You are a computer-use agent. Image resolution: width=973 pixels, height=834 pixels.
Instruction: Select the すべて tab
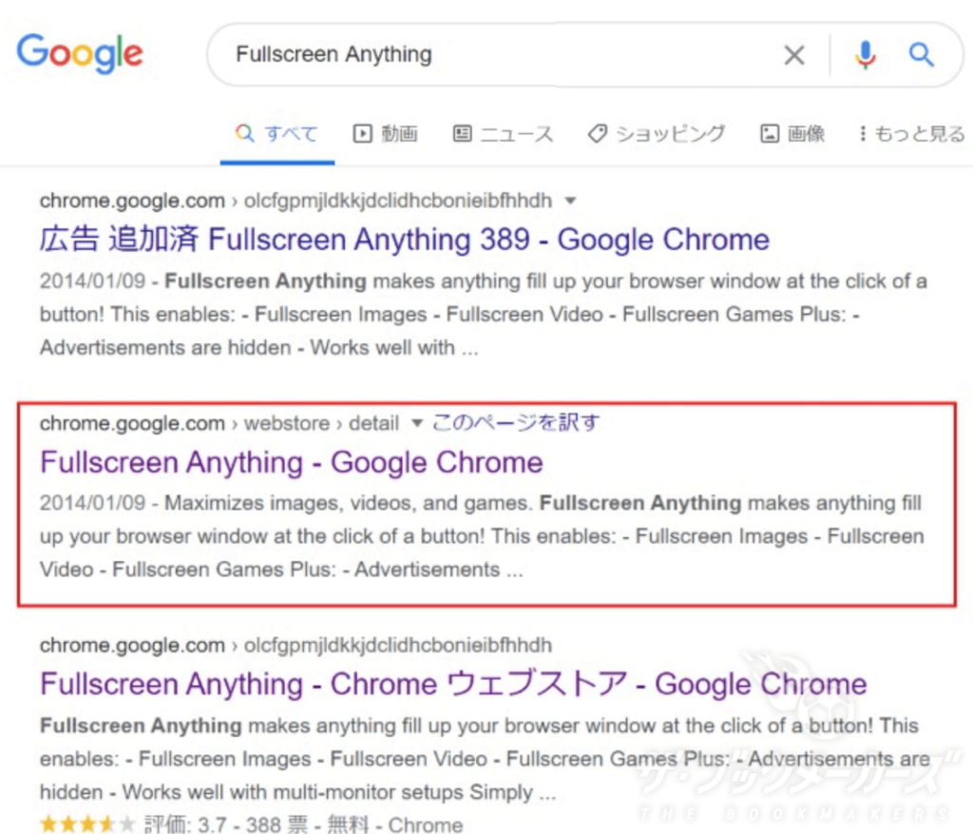tap(277, 133)
